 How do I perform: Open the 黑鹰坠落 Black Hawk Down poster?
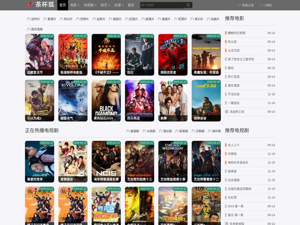tap(206, 55)
